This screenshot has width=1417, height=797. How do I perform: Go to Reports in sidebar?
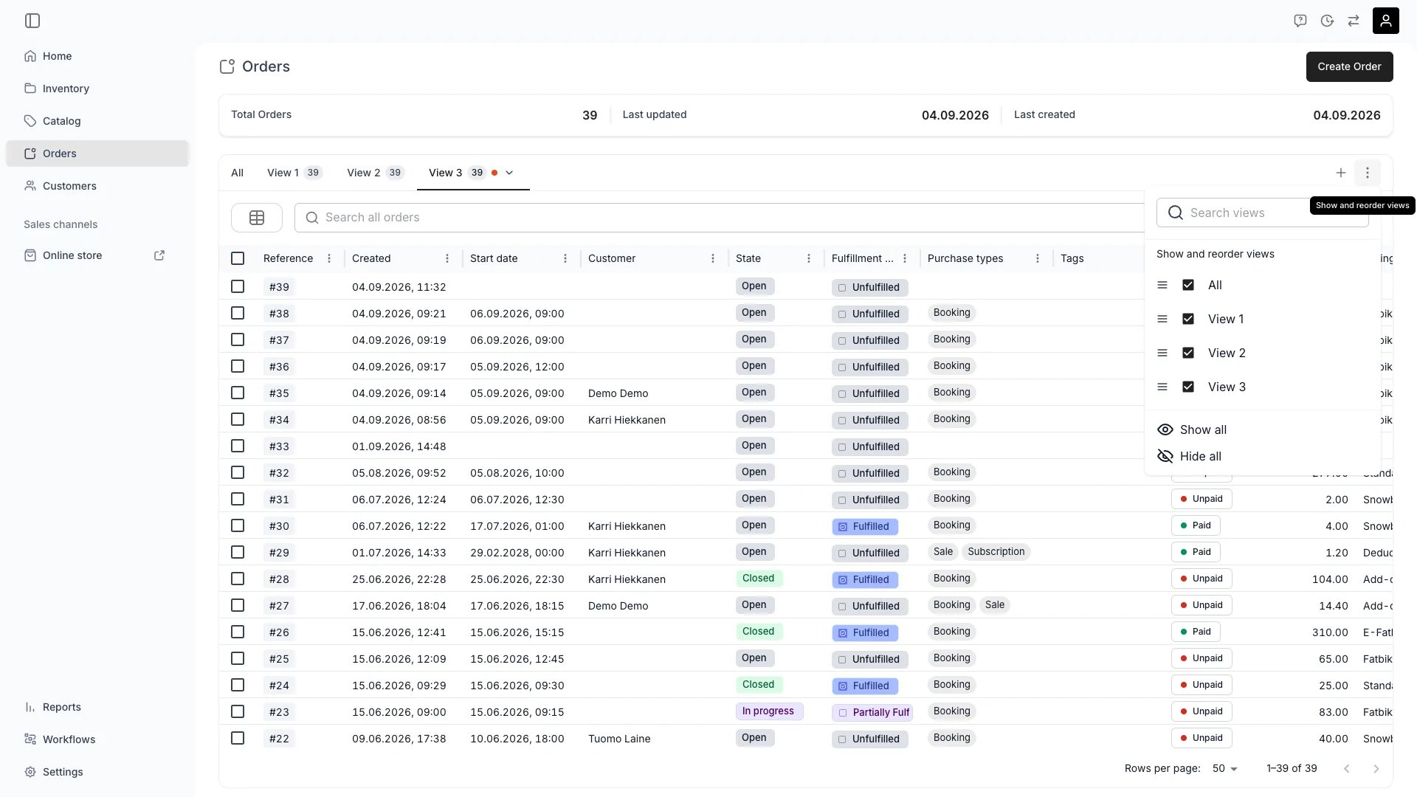point(97,707)
